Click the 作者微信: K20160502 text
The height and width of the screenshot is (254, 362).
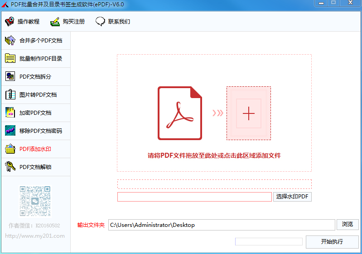click(x=34, y=226)
